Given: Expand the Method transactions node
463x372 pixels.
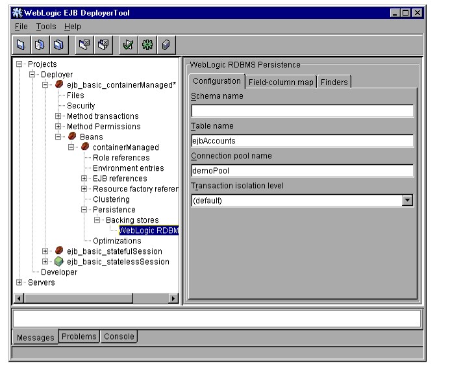Looking at the screenshot, I should [58, 116].
